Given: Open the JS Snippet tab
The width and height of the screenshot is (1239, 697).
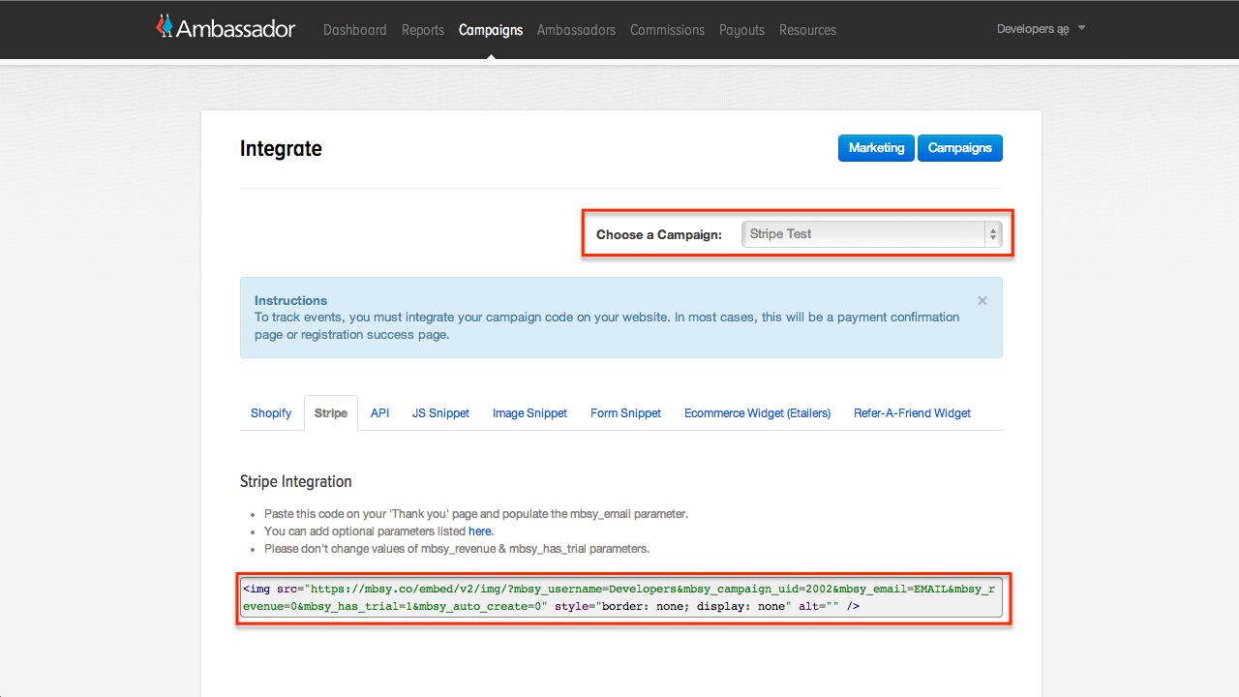Looking at the screenshot, I should tap(440, 413).
